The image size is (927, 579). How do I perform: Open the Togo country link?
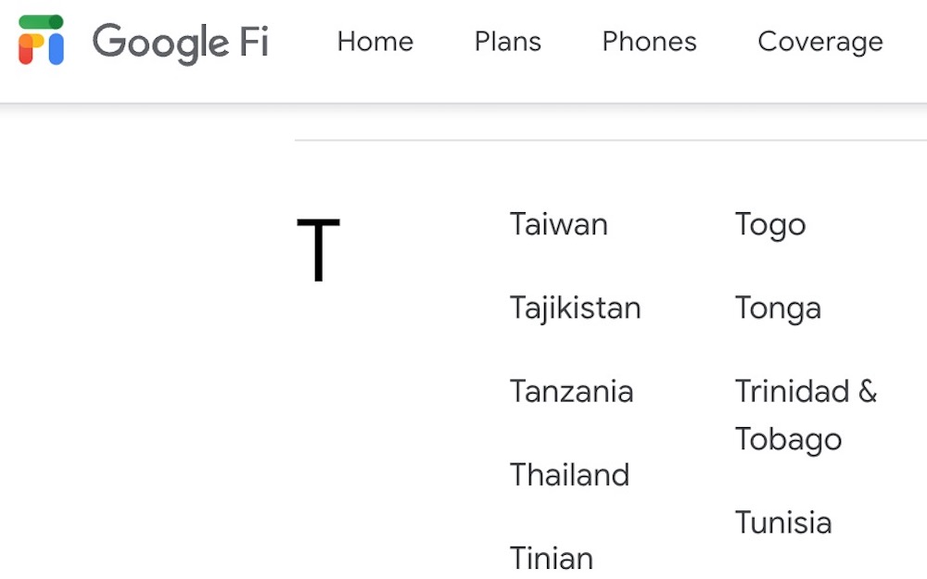[770, 224]
